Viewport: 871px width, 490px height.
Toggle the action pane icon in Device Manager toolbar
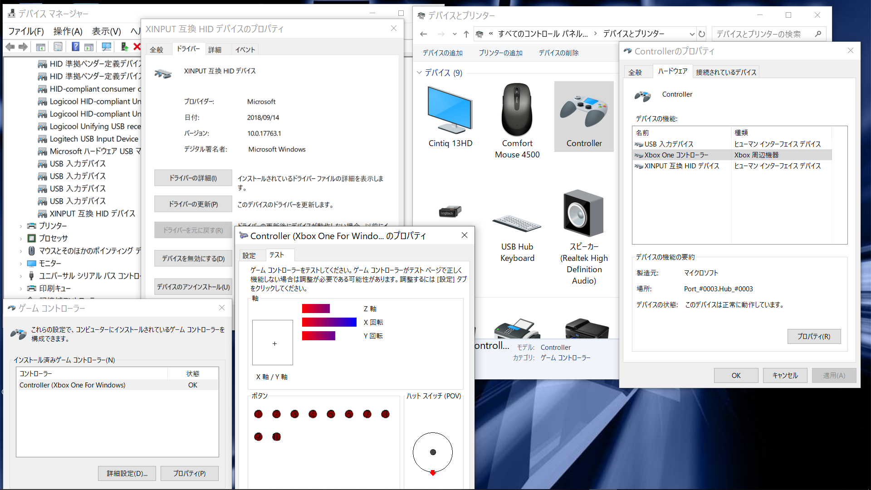(x=89, y=47)
